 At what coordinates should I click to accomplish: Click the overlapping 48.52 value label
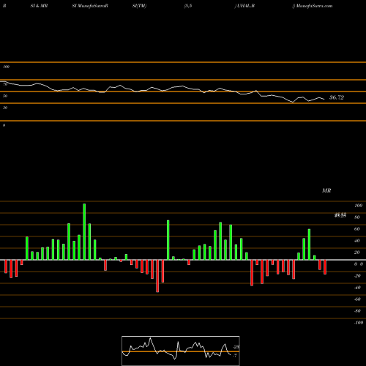pos(340,214)
